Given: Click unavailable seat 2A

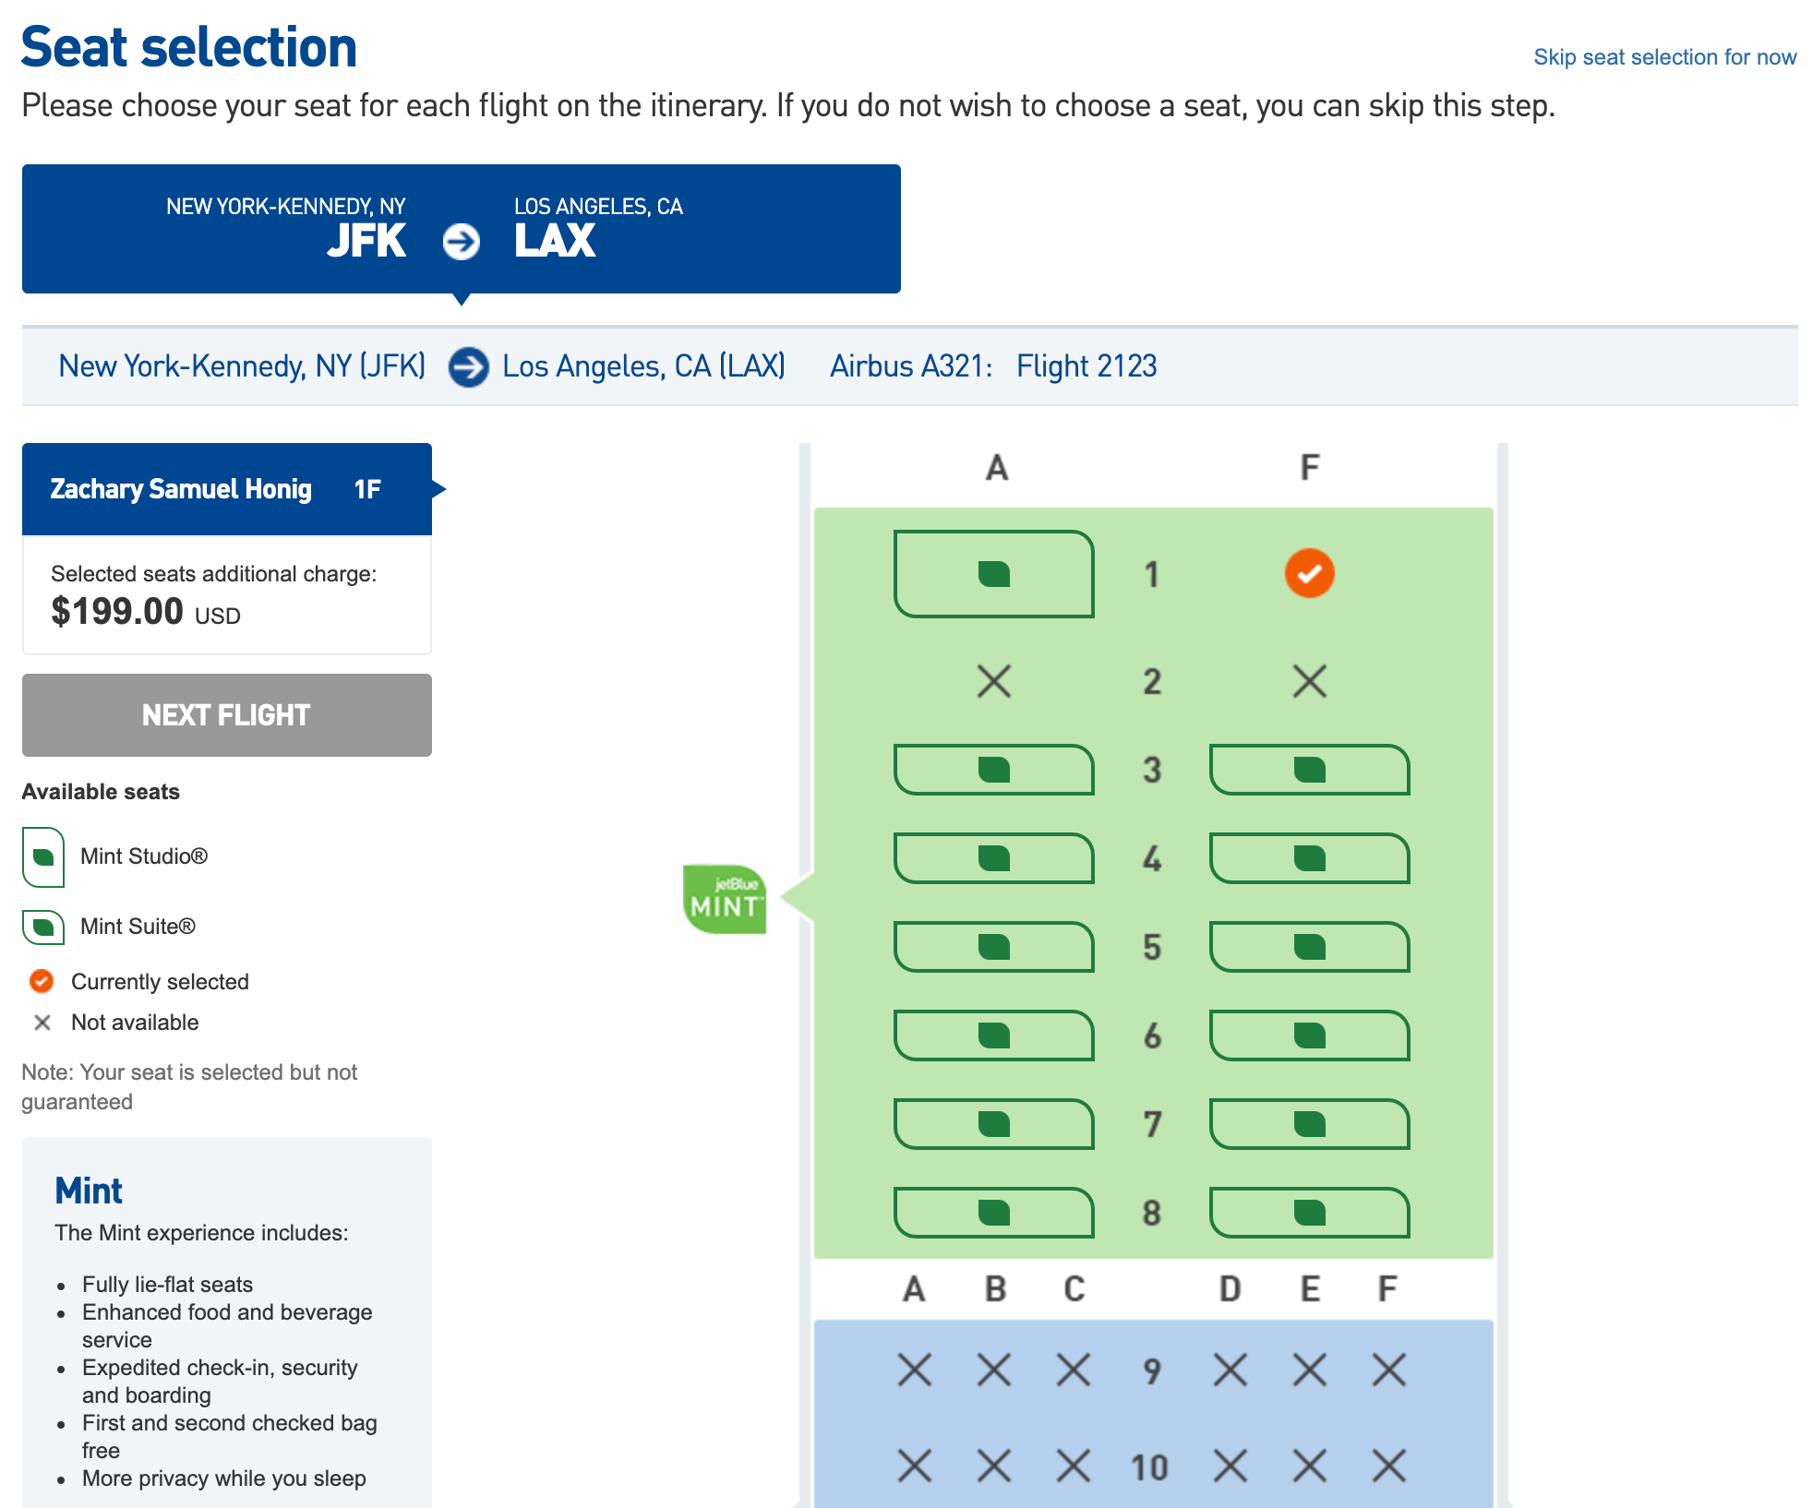Looking at the screenshot, I should (x=993, y=681).
